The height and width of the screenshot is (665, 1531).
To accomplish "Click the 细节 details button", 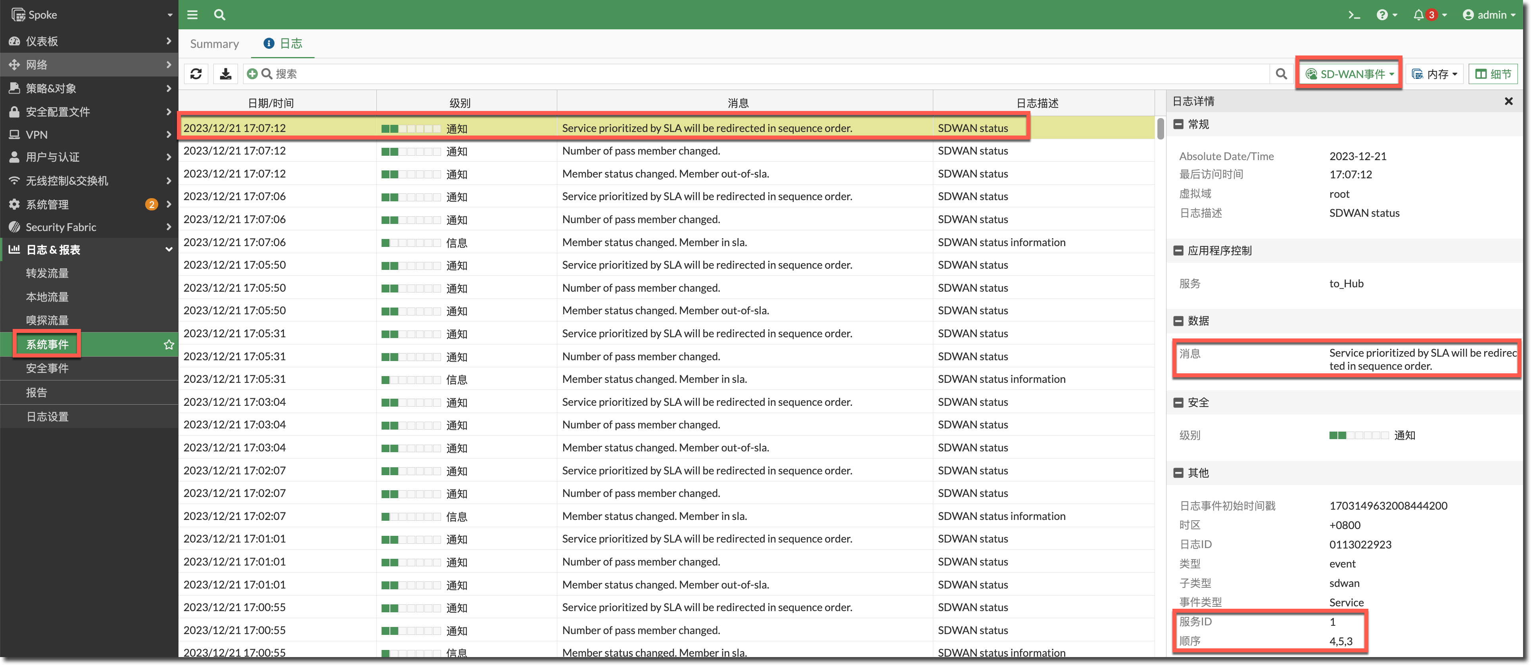I will click(x=1493, y=74).
